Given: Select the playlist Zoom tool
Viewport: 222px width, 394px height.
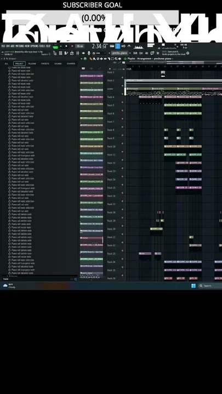Looking at the screenshot, I should 116,59.
